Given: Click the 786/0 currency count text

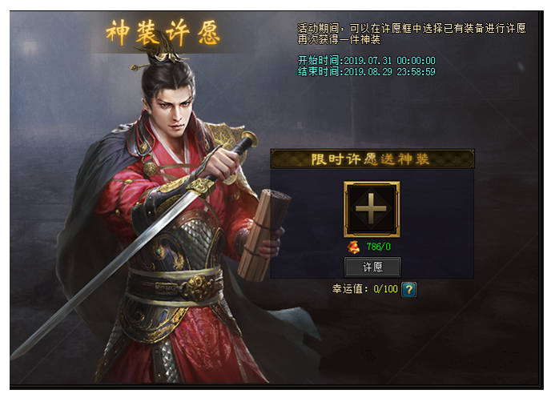Looking at the screenshot, I should click(379, 247).
